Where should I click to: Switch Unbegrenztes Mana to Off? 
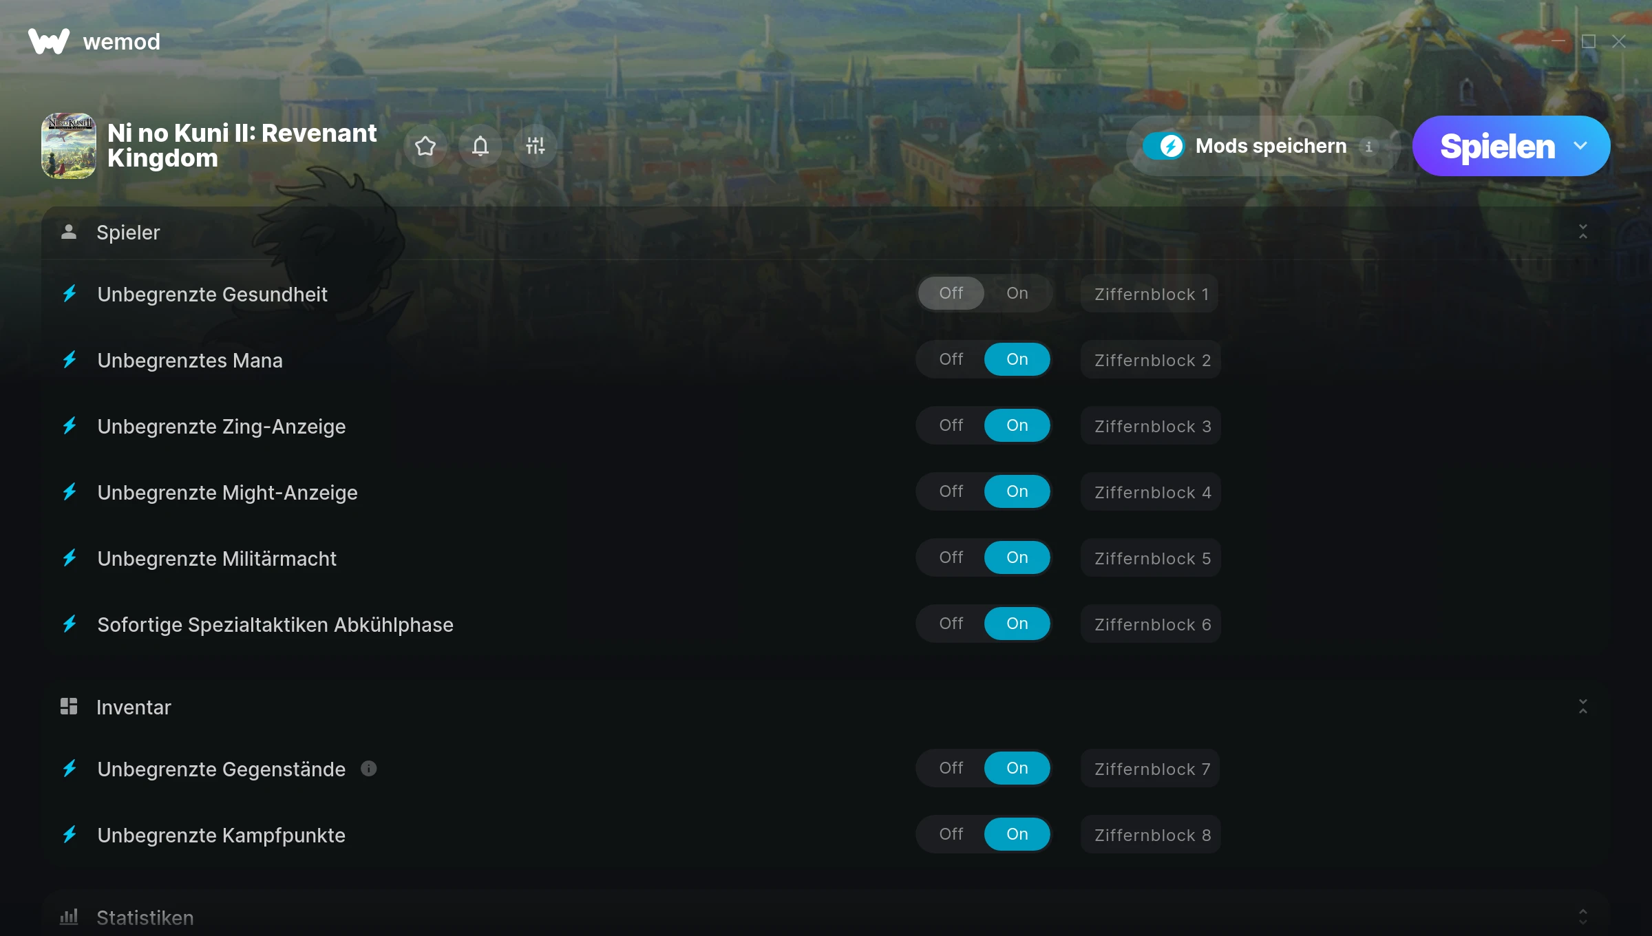point(951,359)
